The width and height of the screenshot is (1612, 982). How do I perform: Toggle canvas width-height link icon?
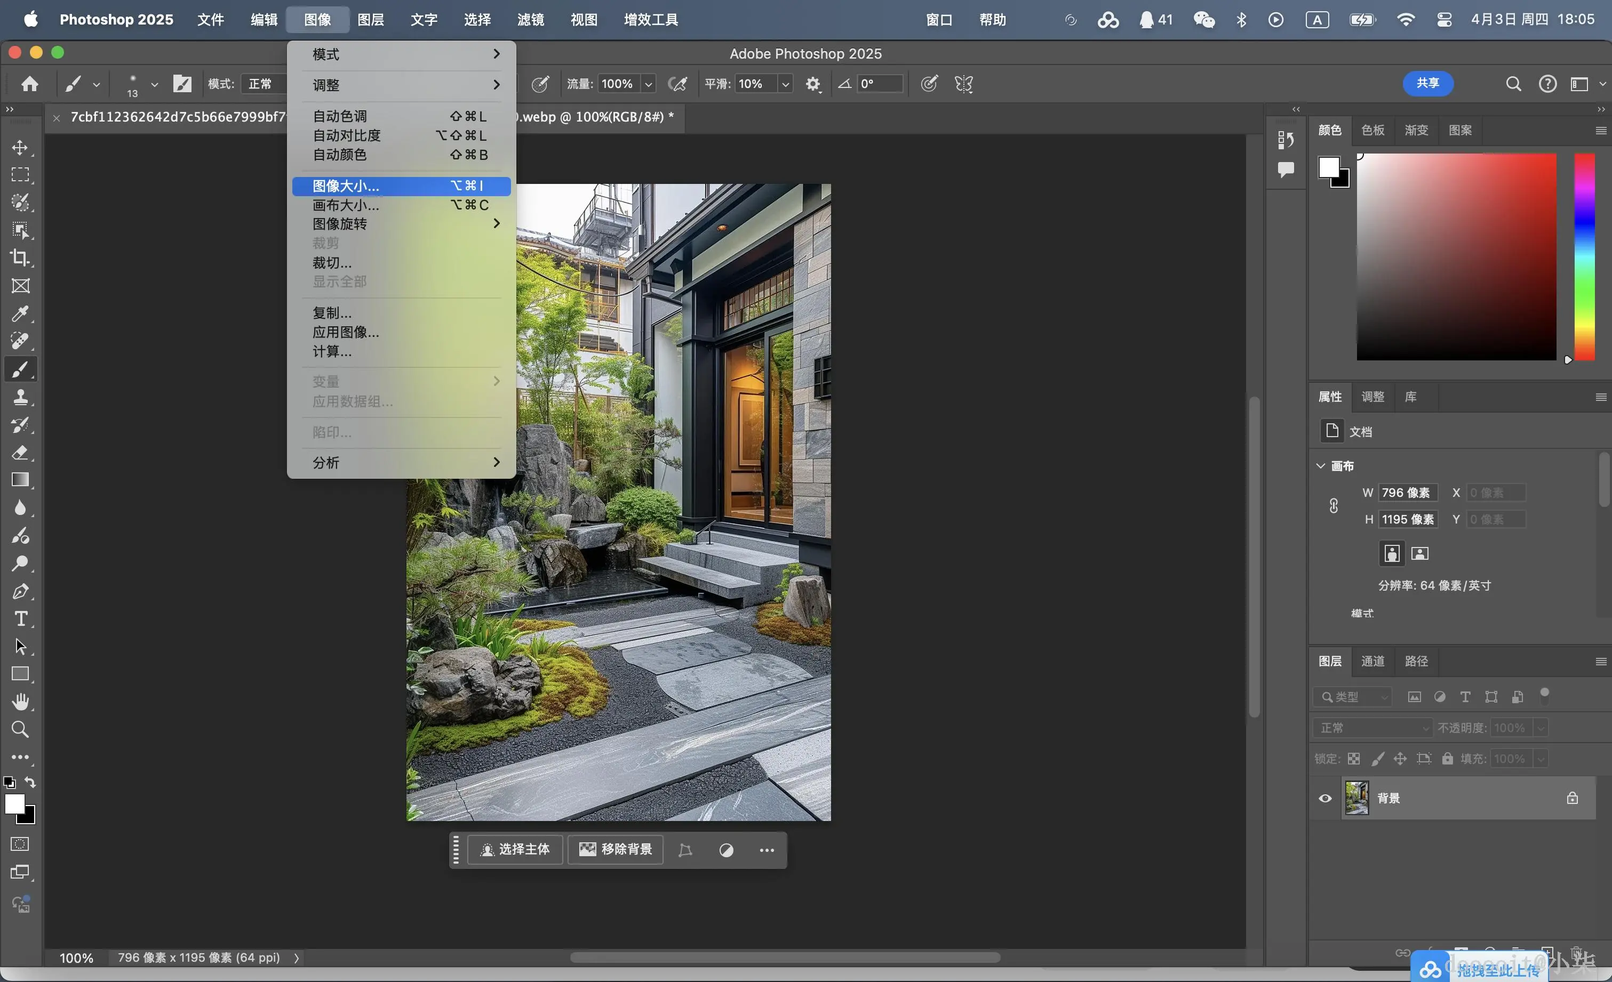pos(1334,506)
